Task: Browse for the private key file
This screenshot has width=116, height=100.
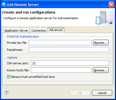Action: (x=101, y=43)
